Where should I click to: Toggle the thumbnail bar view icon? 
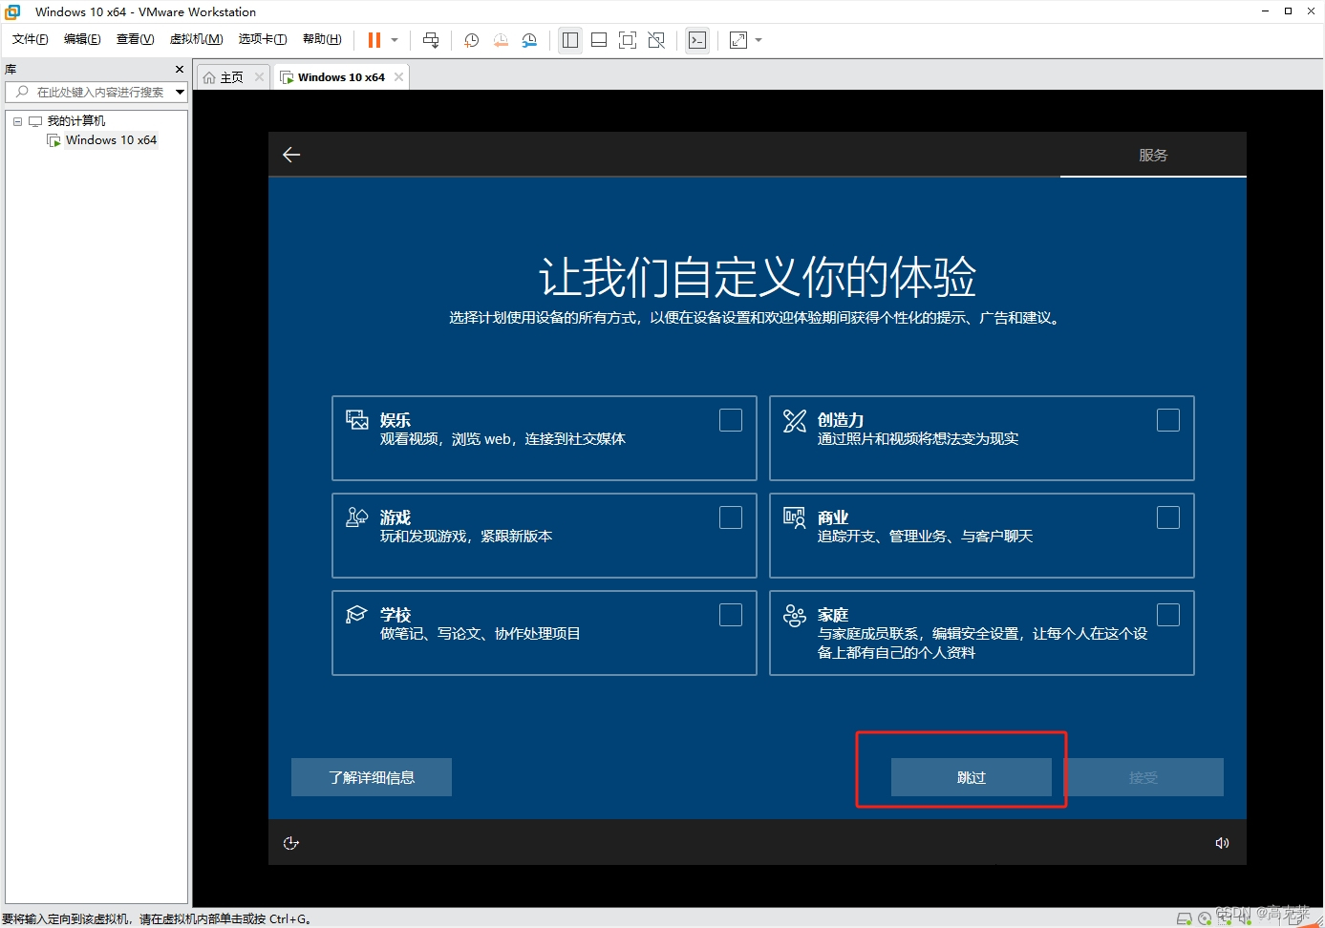tap(599, 40)
